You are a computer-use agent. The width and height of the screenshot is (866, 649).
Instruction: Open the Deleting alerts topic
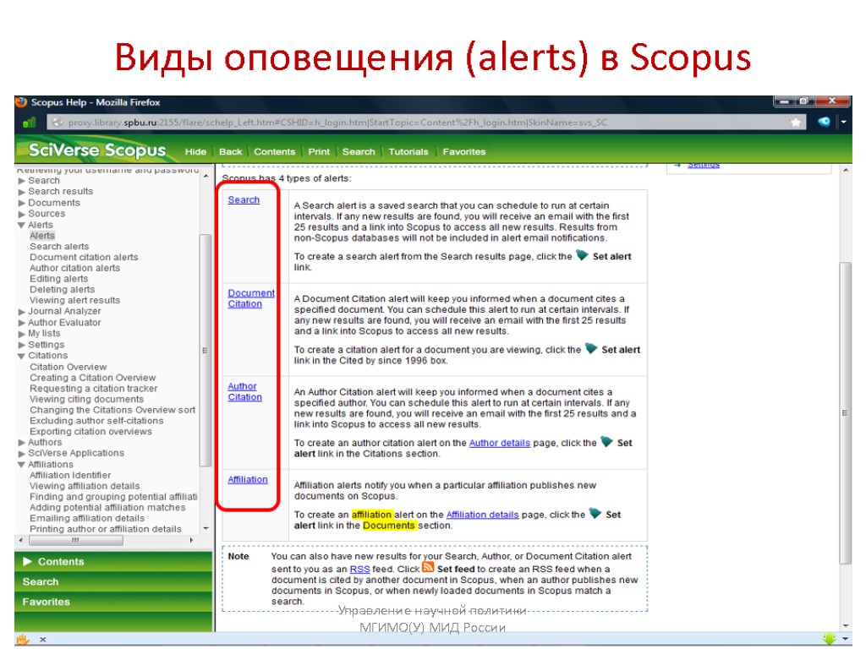point(62,289)
